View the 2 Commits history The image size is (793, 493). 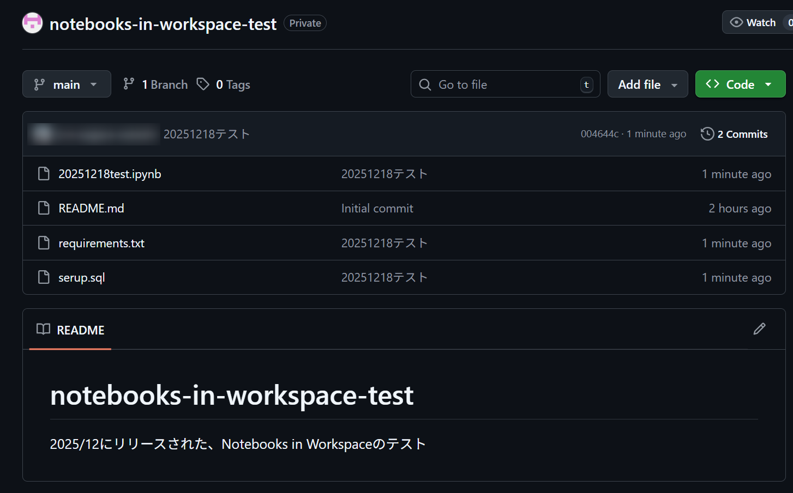coord(742,134)
